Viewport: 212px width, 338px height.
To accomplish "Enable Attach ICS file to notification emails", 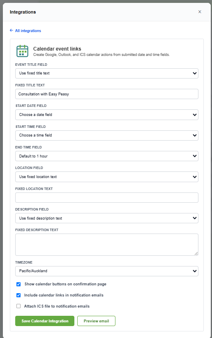I will tap(18, 306).
